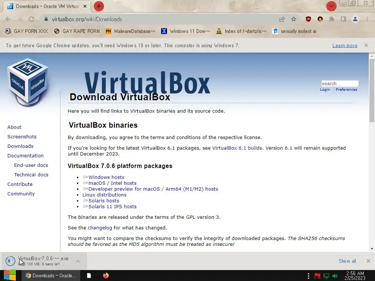Image resolution: width=375 pixels, height=281 pixels.
Task: Open the Linux distributions link
Action: tap(104, 195)
